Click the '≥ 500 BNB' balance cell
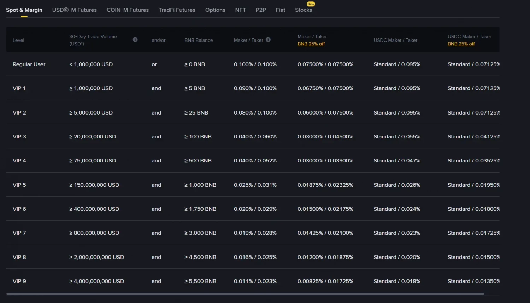This screenshot has height=303, width=530. (198, 161)
